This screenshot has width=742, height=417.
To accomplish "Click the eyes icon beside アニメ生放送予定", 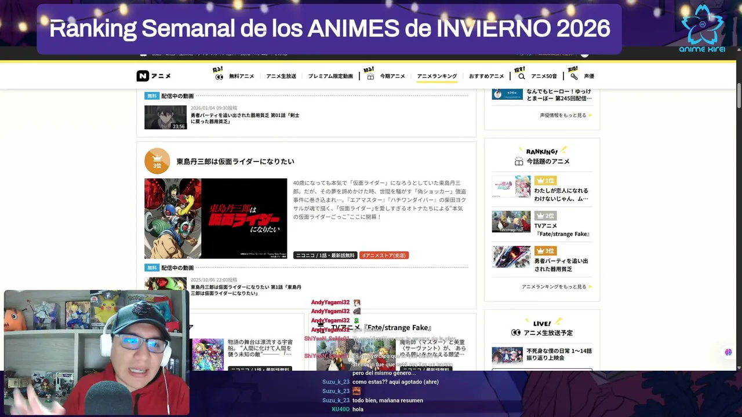I will click(x=516, y=333).
